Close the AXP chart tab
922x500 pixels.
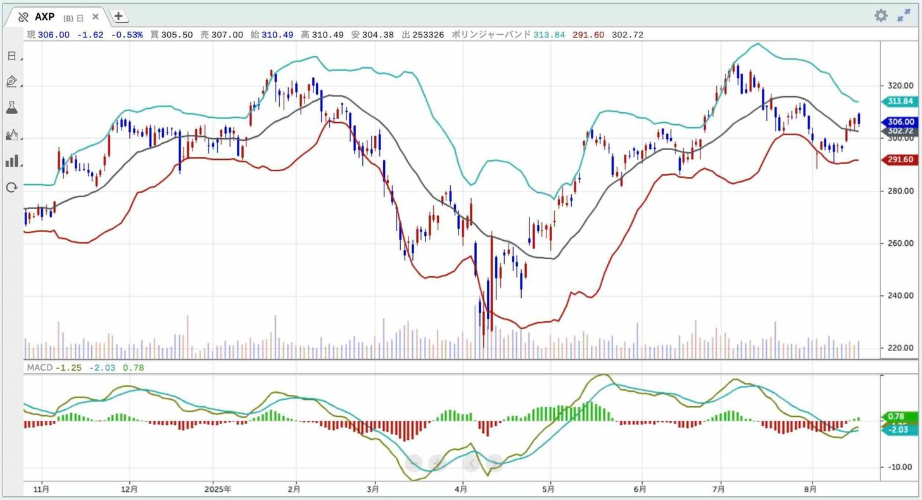tap(96, 16)
